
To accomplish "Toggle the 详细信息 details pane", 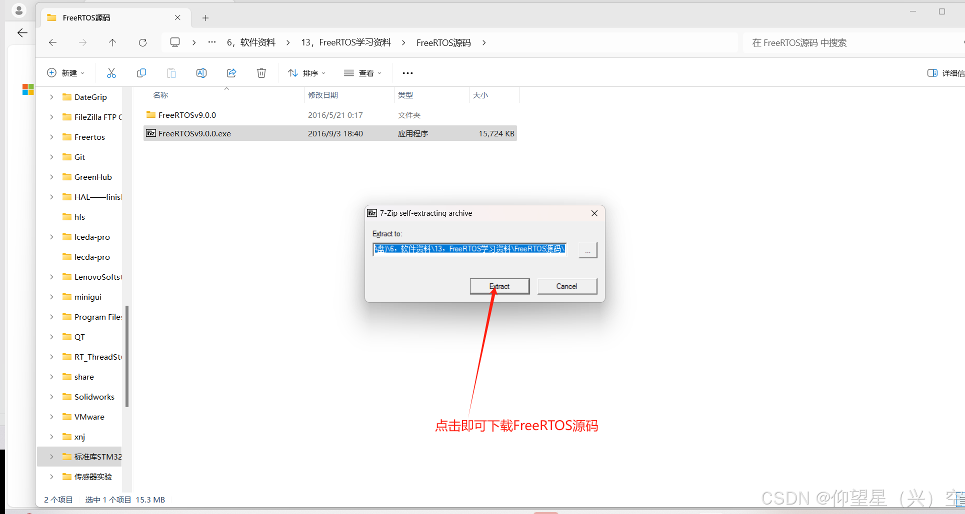I will (x=945, y=73).
